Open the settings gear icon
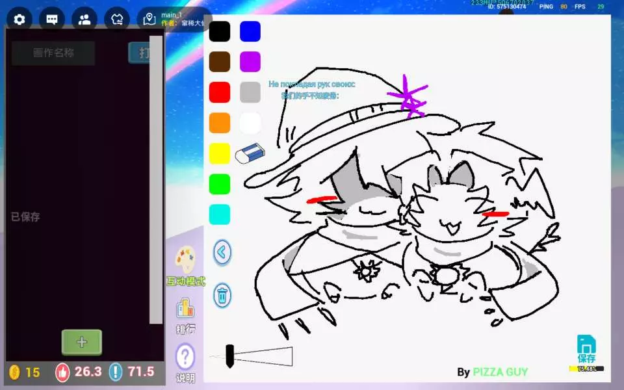Viewport: 624px width, 390px height. pos(19,19)
